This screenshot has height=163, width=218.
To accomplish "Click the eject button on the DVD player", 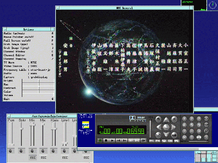I will (x=158, y=119).
